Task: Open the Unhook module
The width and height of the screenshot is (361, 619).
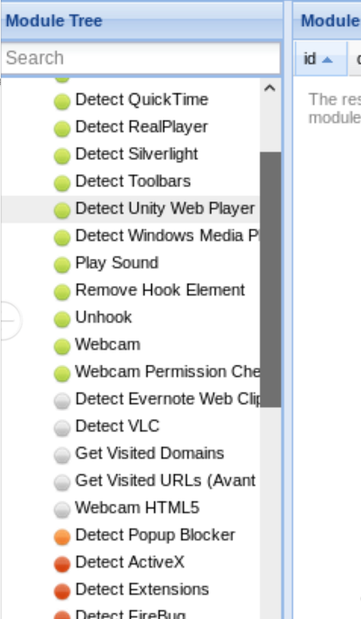Action: 103,318
